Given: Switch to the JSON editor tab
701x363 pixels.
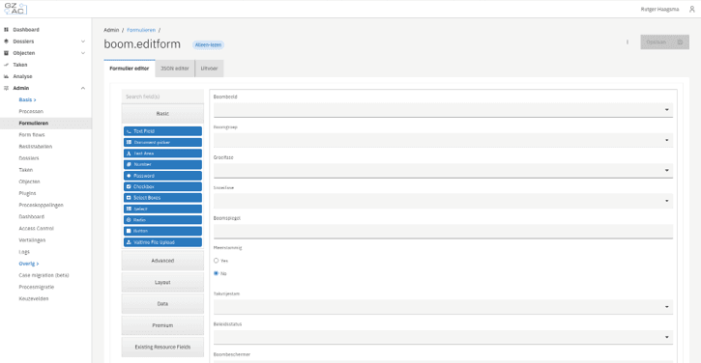Looking at the screenshot, I should pyautogui.click(x=175, y=69).
